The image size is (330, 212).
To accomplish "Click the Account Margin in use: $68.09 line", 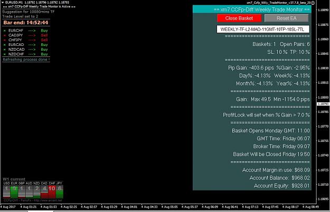I will pos(276,170).
